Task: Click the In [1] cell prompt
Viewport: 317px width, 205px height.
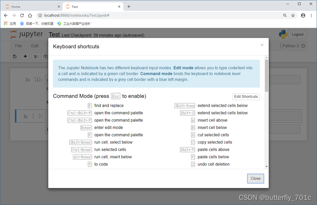Action: 34,80
